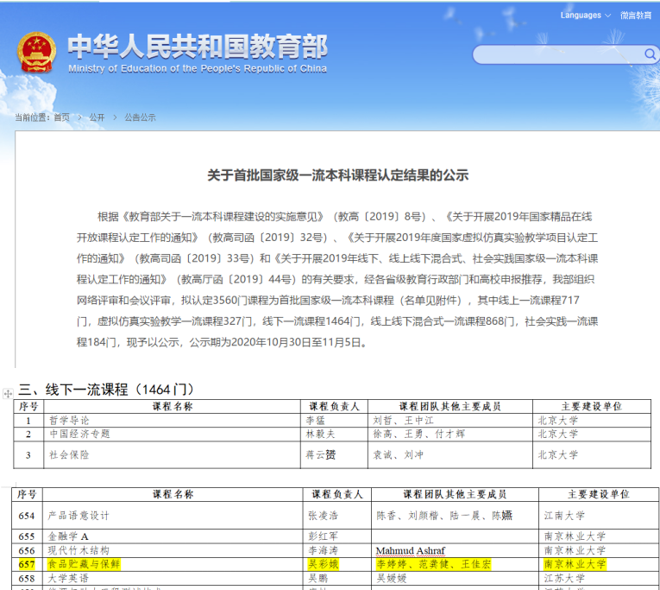
Task: Select the cell 吴鹏
Action: click(x=336, y=578)
